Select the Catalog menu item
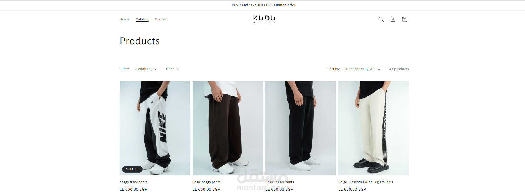The height and width of the screenshot is (196, 525). (x=142, y=19)
